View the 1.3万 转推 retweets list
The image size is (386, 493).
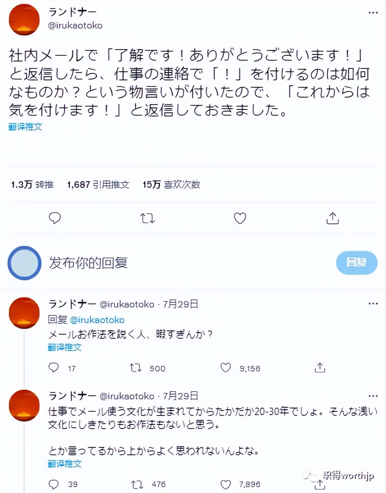click(x=32, y=185)
